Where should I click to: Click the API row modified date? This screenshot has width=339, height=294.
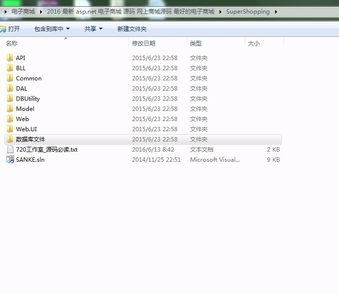click(155, 58)
